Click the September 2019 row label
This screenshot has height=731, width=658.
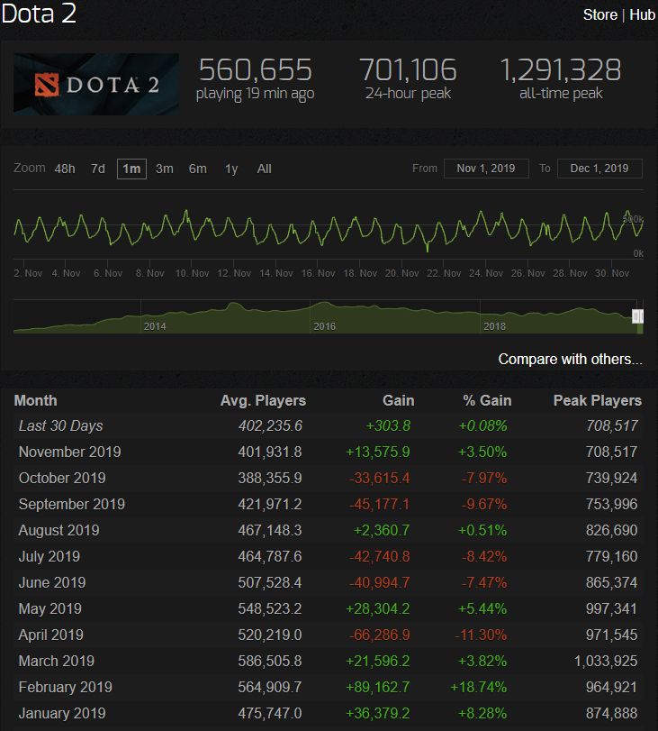72,504
